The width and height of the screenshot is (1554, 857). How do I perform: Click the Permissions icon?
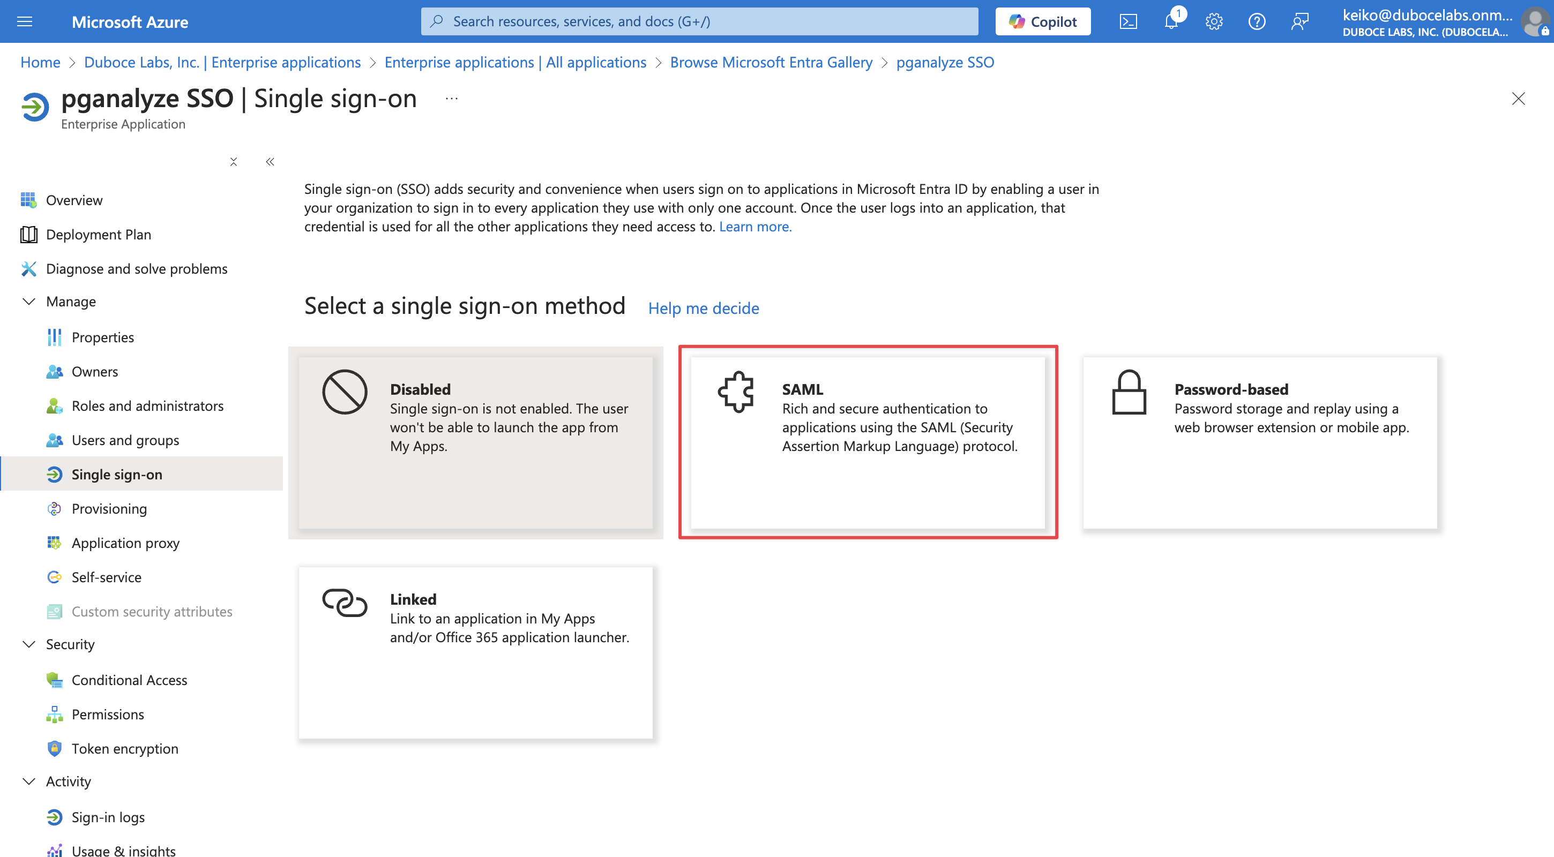pyautogui.click(x=54, y=715)
